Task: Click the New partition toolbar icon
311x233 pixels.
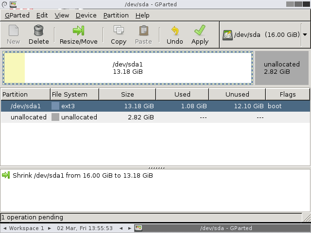Action: click(x=14, y=30)
